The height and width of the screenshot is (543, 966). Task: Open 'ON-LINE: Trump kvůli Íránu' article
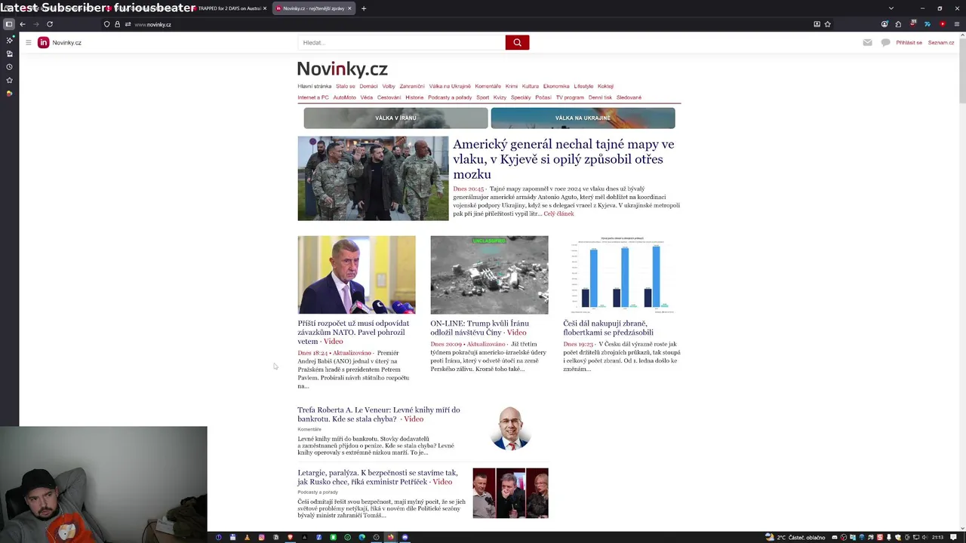click(x=479, y=327)
